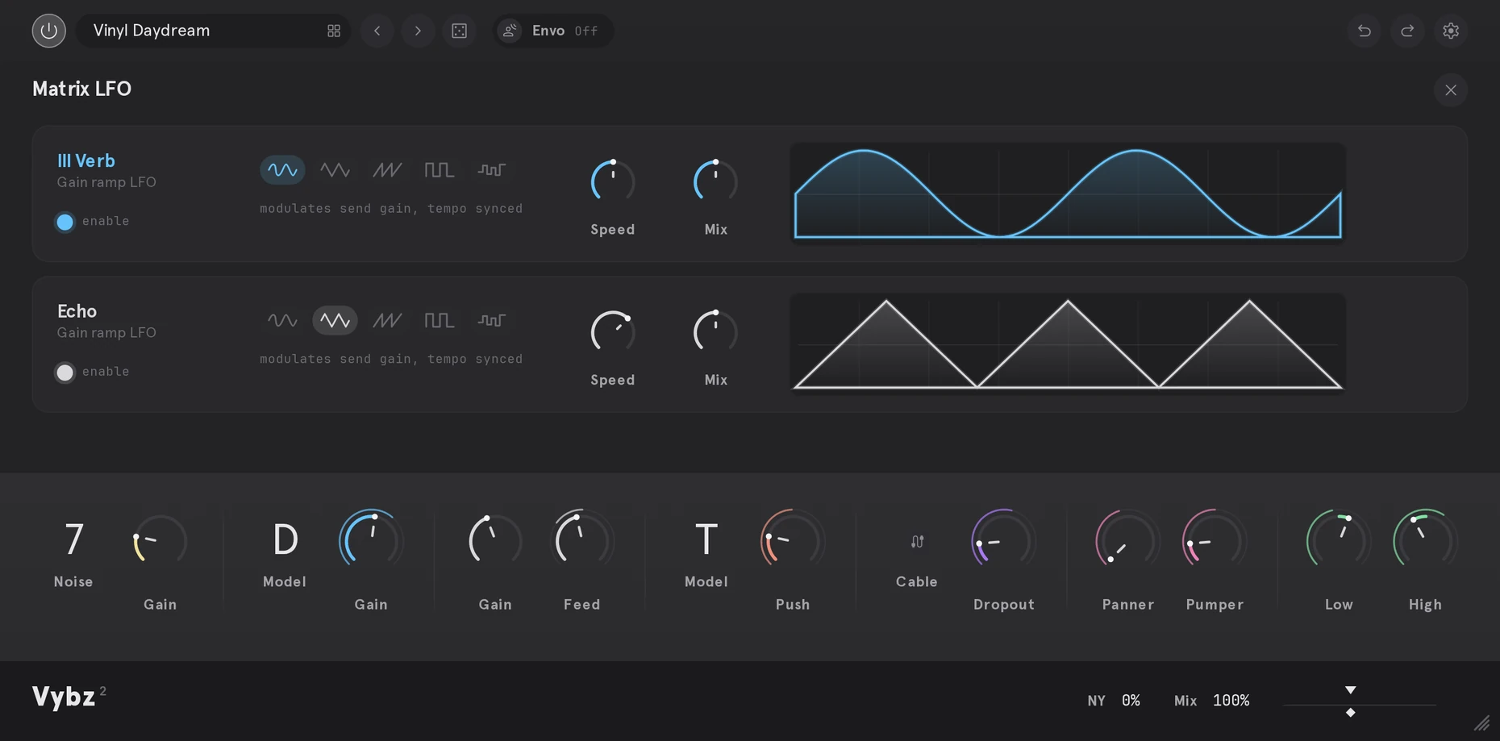Click the Echo Mix knob
Screen dimensions: 1500x741
[x=715, y=332]
